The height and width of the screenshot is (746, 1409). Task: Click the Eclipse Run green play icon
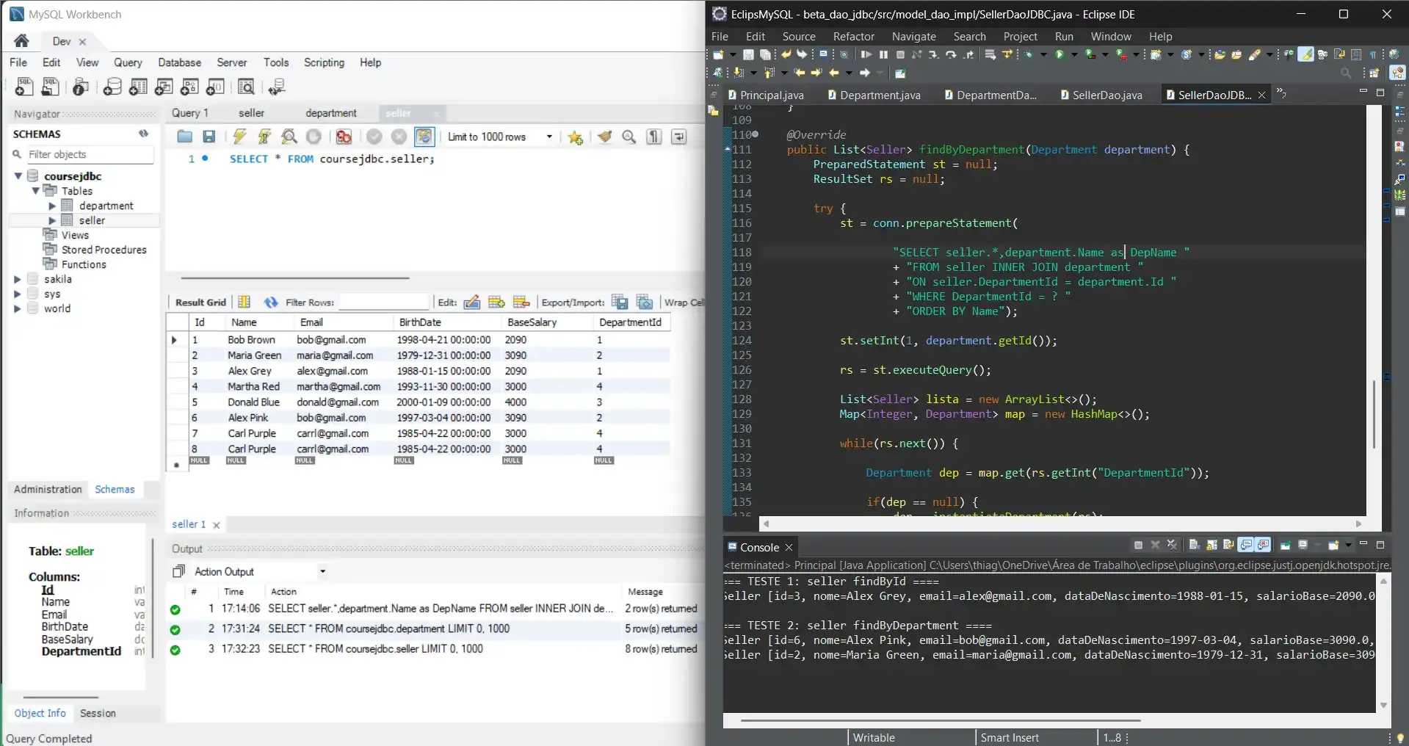click(1060, 54)
